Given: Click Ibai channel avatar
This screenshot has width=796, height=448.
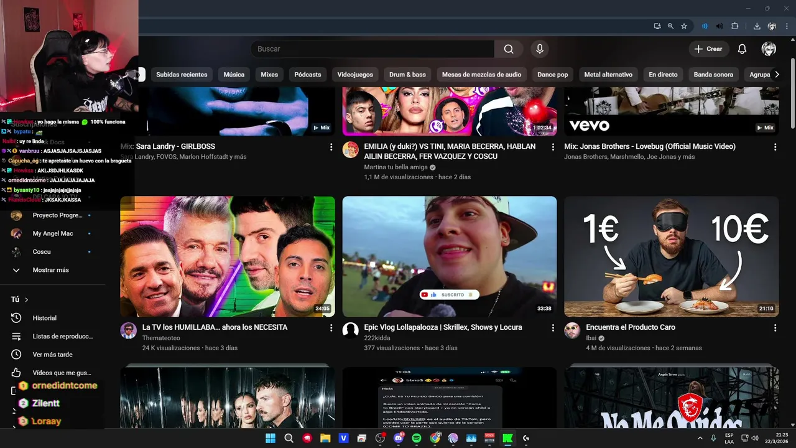Looking at the screenshot, I should [x=572, y=330].
